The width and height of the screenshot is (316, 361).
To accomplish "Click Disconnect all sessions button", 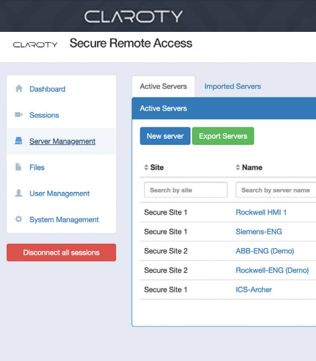I will coord(61,253).
